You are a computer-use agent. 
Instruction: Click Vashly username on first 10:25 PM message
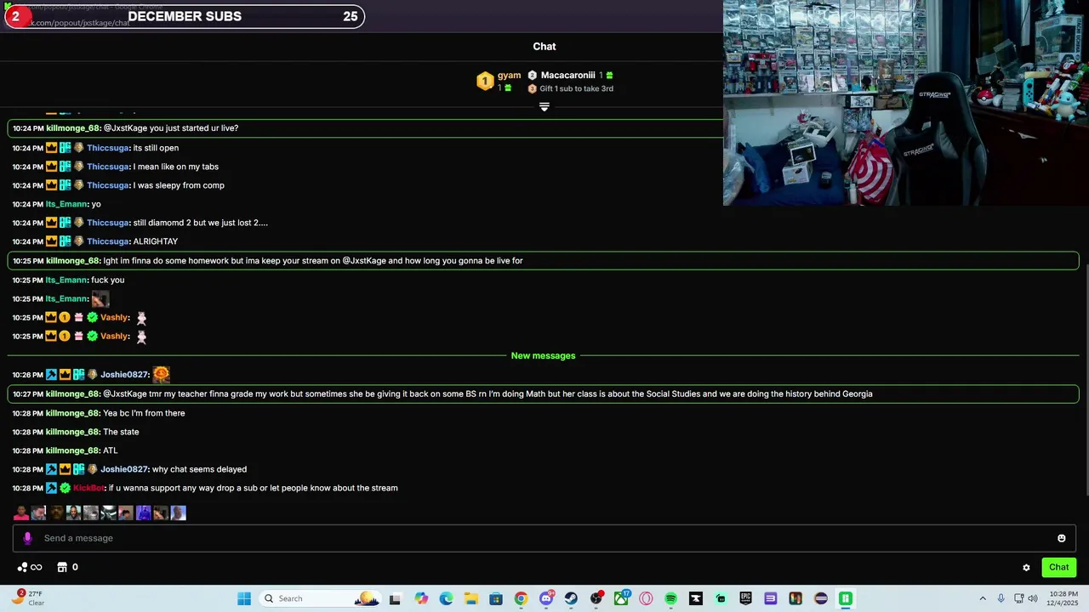point(114,317)
